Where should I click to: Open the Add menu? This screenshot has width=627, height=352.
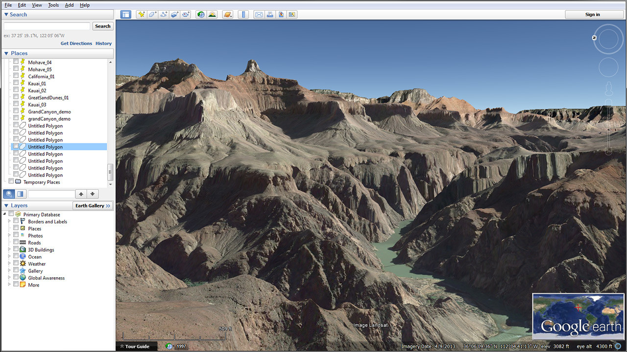[x=69, y=5]
